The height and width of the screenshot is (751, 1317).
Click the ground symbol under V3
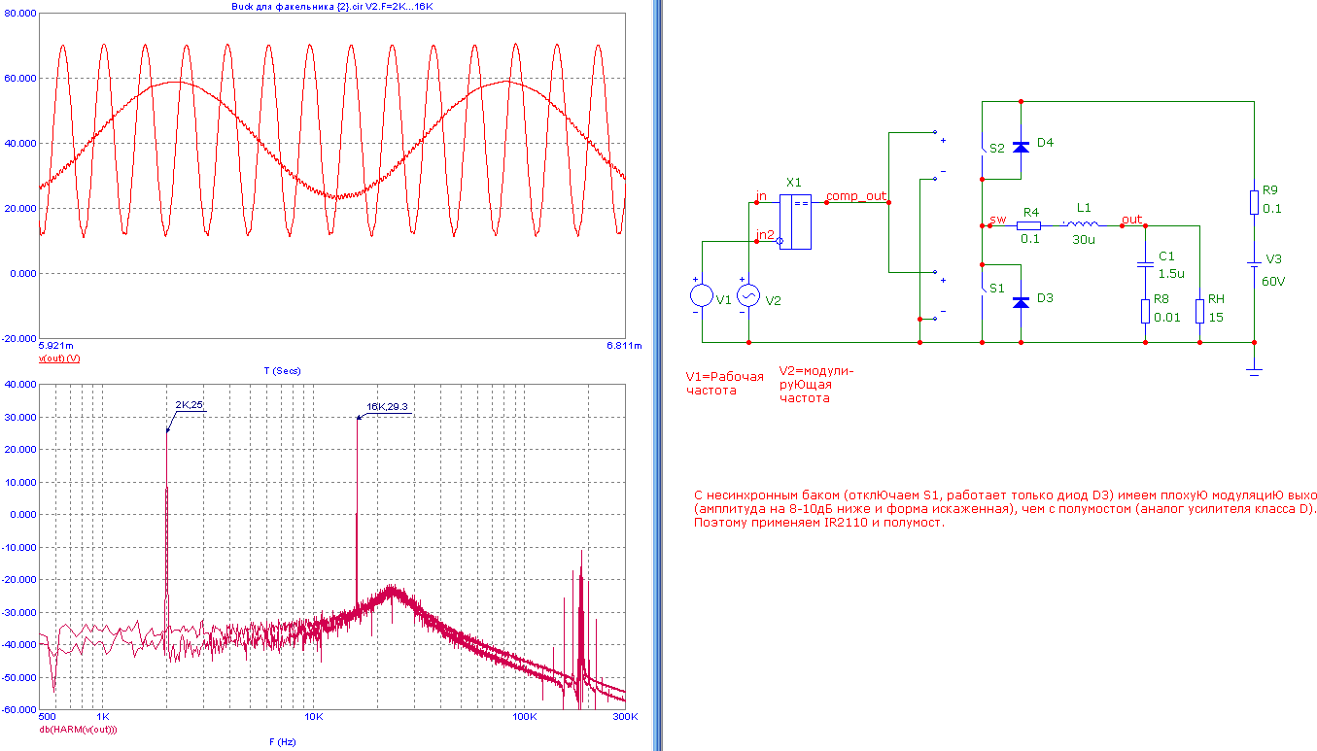(x=1254, y=370)
